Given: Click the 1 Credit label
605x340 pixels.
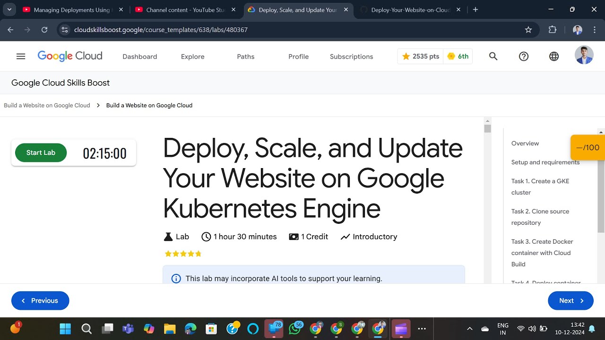Looking at the screenshot, I should point(315,237).
